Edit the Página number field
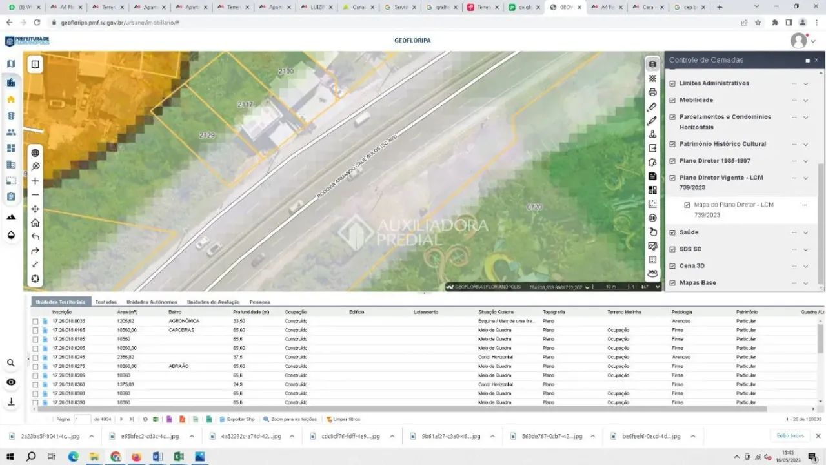The height and width of the screenshot is (465, 826). pos(83,419)
